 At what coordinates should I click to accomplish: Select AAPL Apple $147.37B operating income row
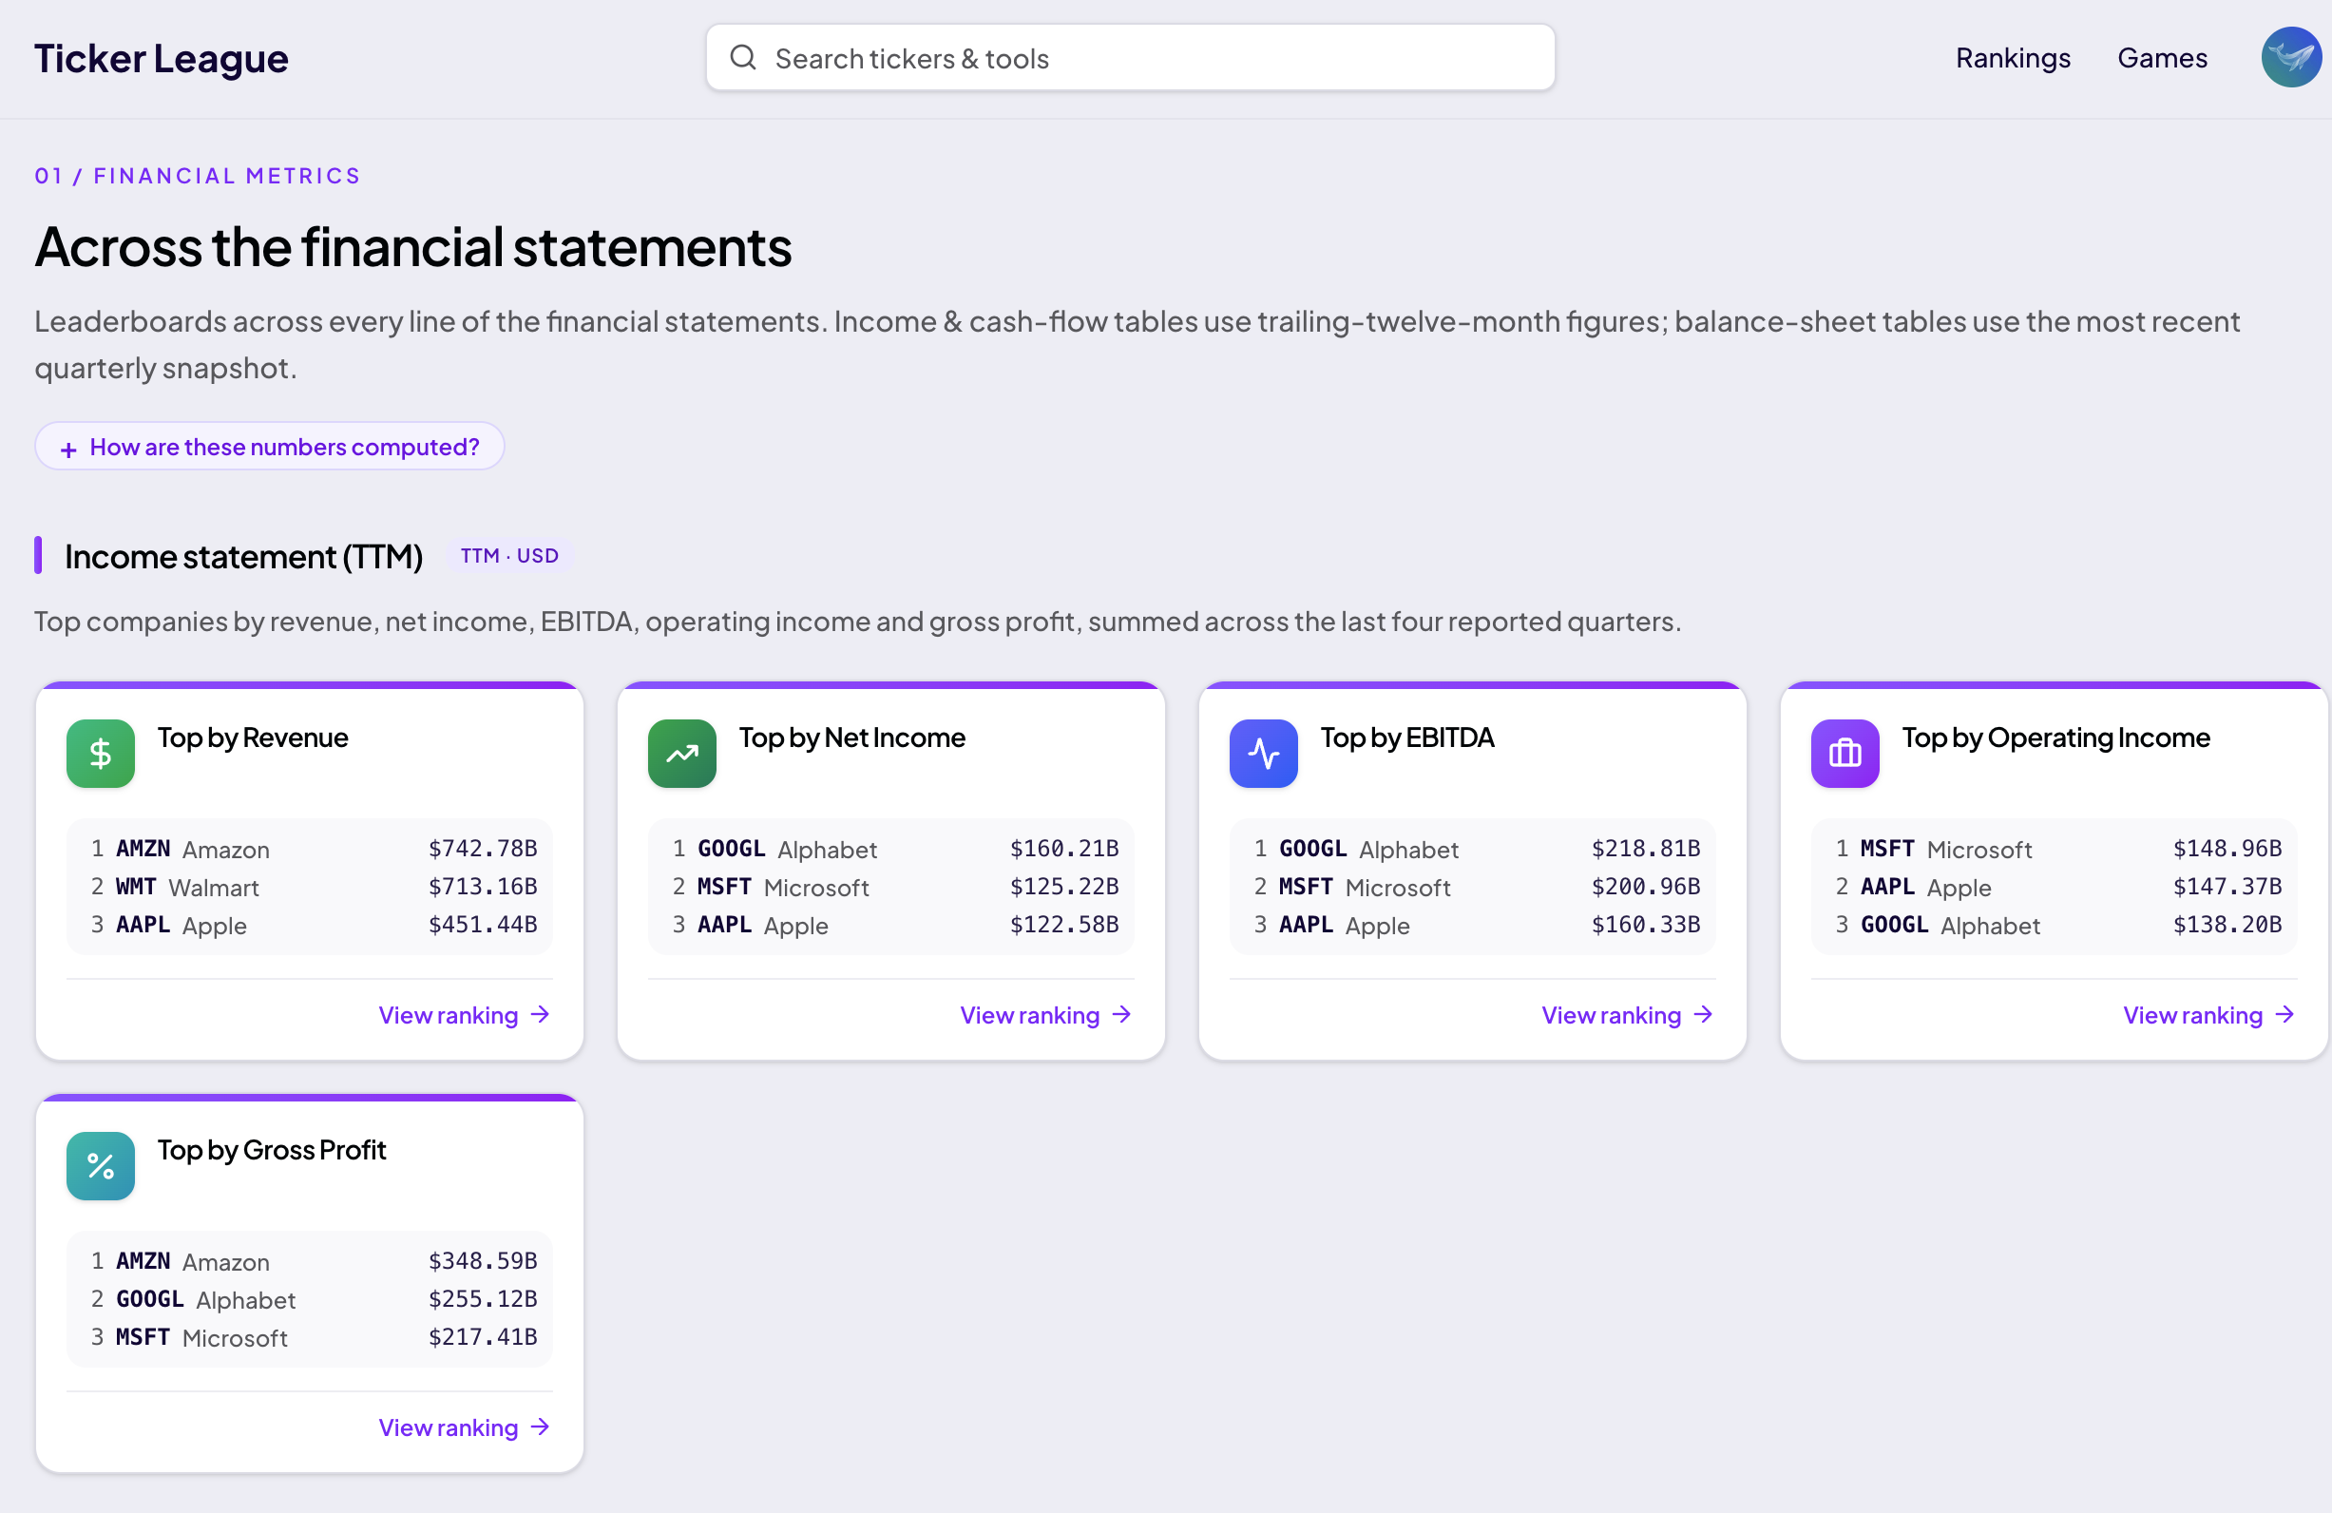click(x=2055, y=887)
